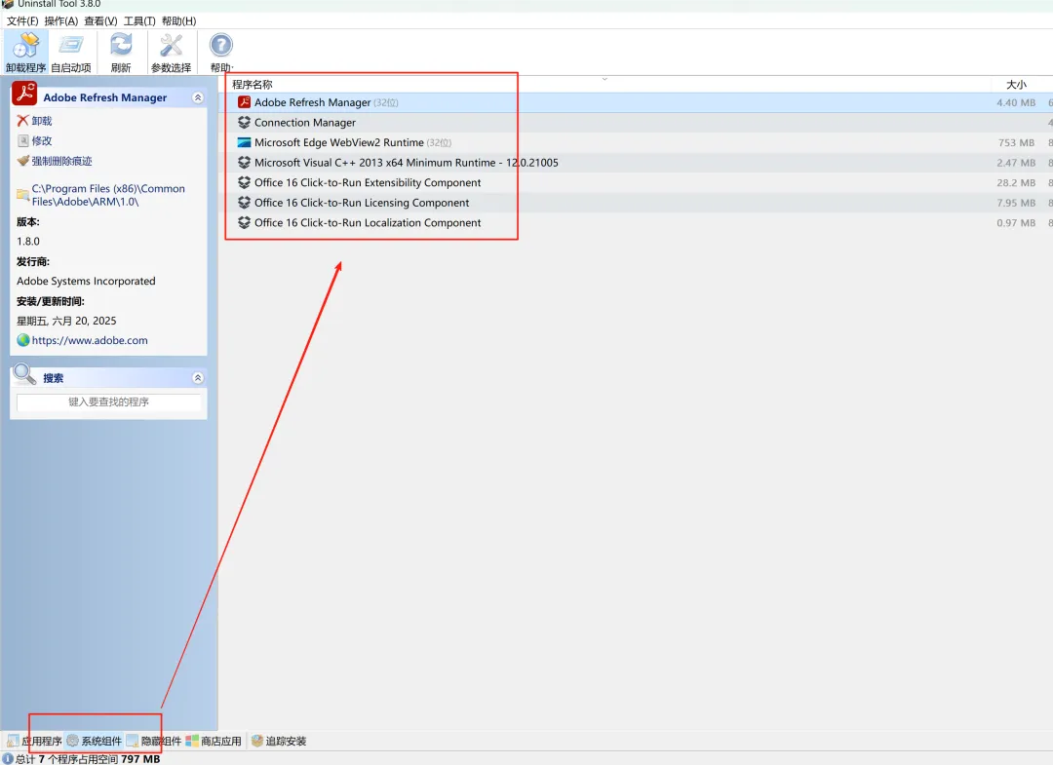Select Office 16 Click-to-Run Extensibility Component
This screenshot has width=1053, height=765.
(x=368, y=182)
